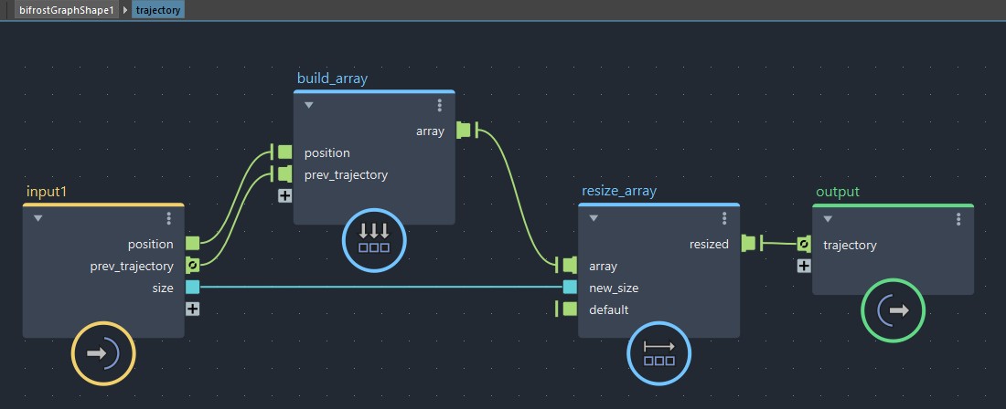Image resolution: width=1006 pixels, height=409 pixels.
Task: Click the array output port on build_array
Action: point(464,131)
